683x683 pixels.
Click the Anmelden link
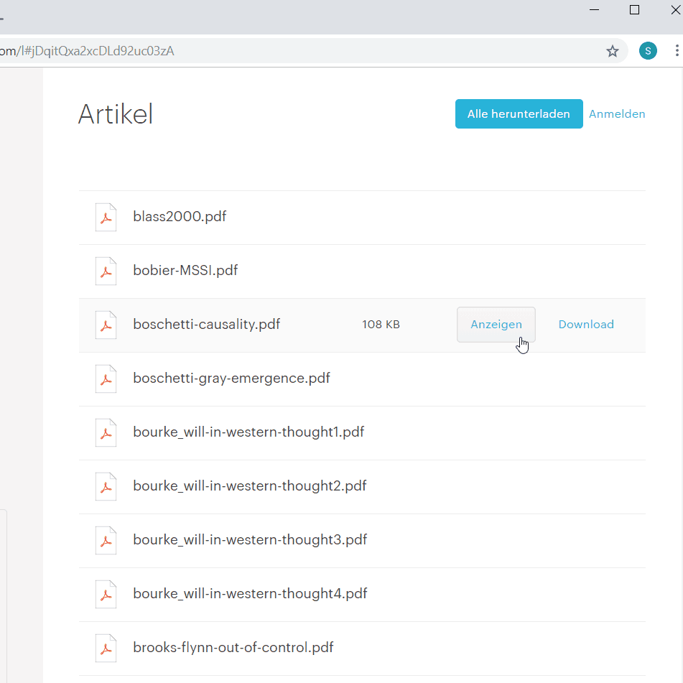pos(617,113)
